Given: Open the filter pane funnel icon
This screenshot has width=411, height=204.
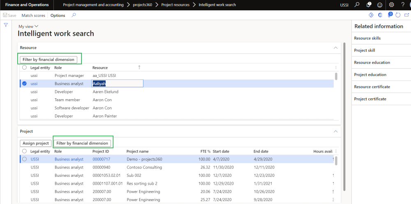Looking at the screenshot, I should tap(6, 25).
